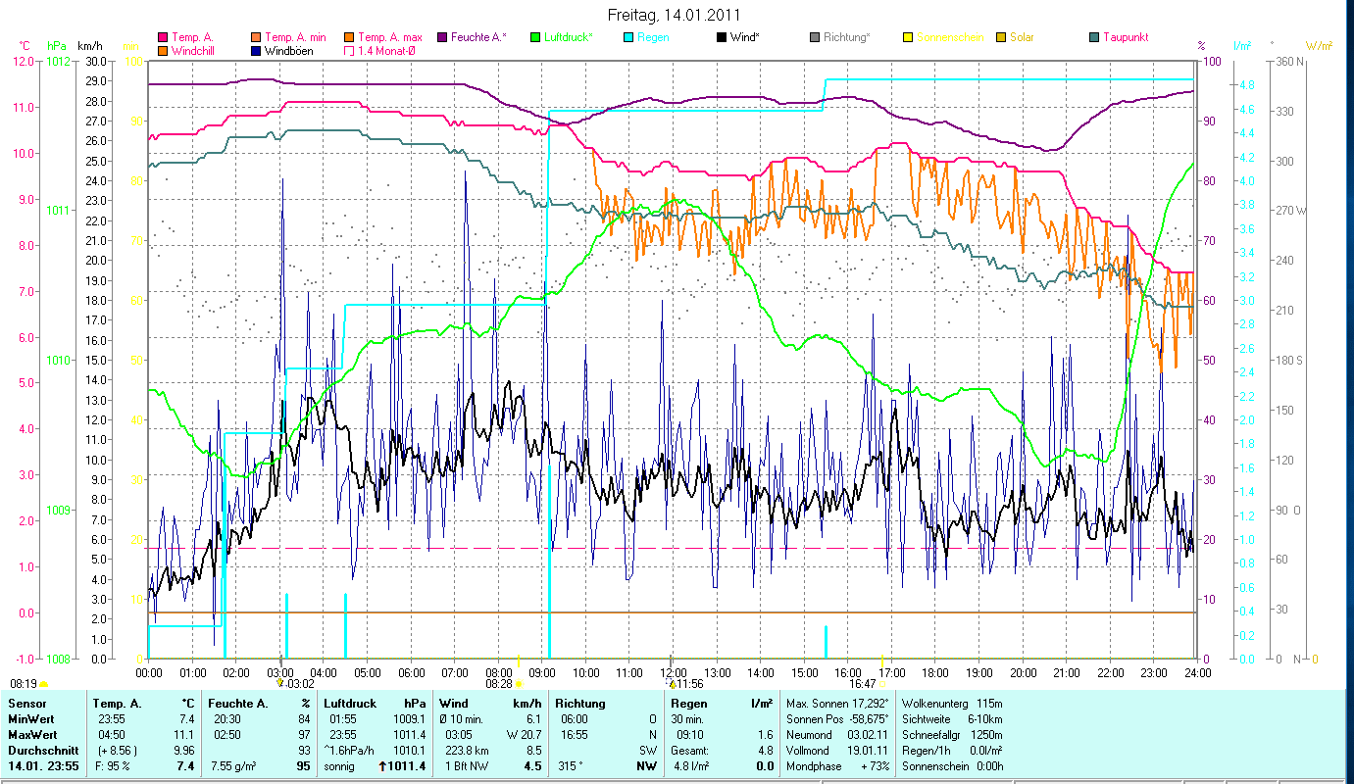
Task: Click the sunrise icon beside 08:28
Action: (x=519, y=684)
